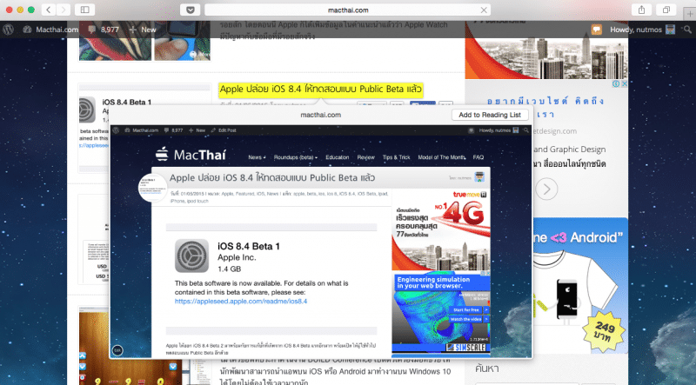Close the sidebar ad with X icon
Viewport: 696px width, 385px height.
[624, 83]
